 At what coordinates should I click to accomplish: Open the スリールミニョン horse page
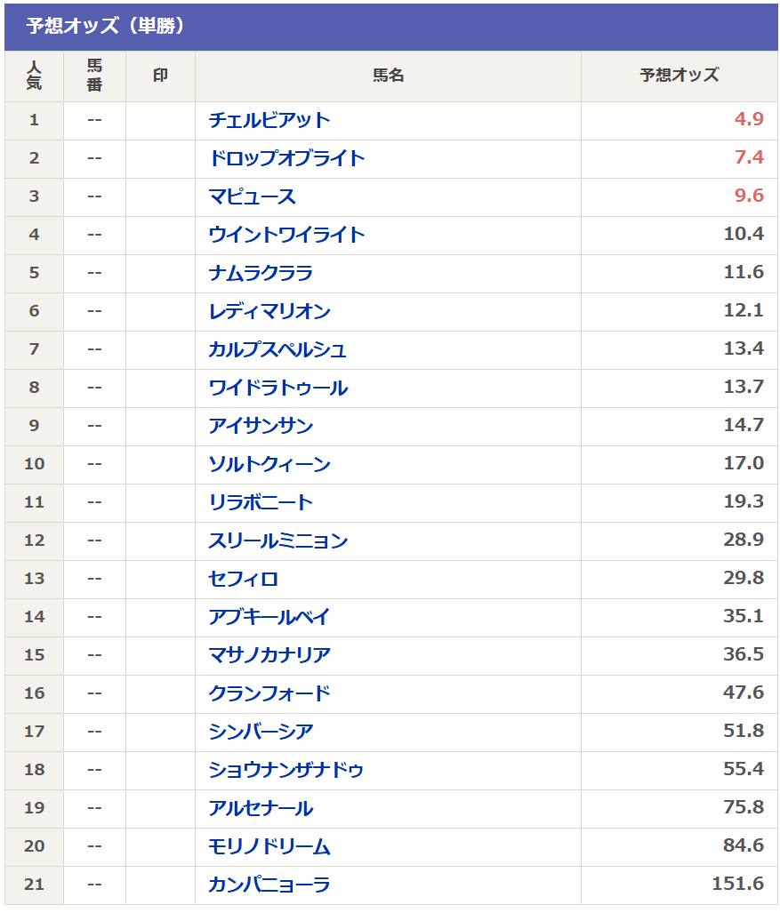click(277, 541)
